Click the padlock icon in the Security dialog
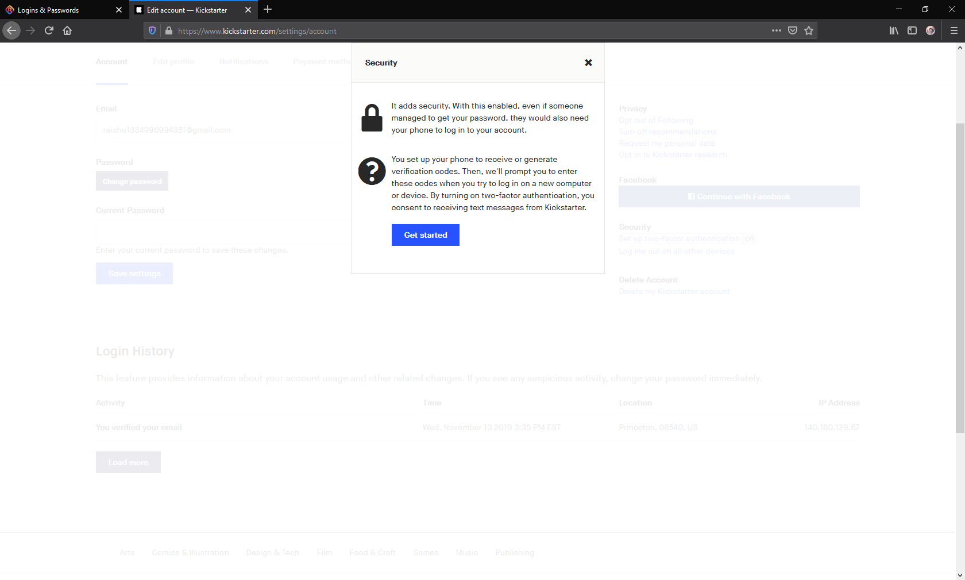The height and width of the screenshot is (580, 965). pos(372,118)
